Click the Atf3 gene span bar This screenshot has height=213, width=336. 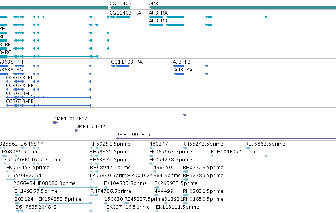[242, 8]
